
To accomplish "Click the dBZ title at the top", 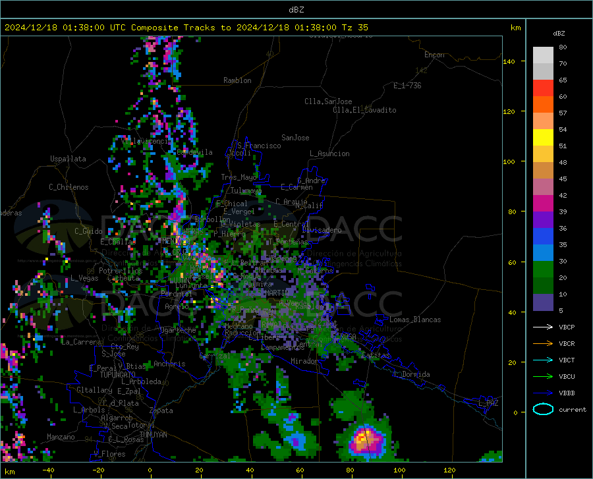I will pyautogui.click(x=296, y=10).
